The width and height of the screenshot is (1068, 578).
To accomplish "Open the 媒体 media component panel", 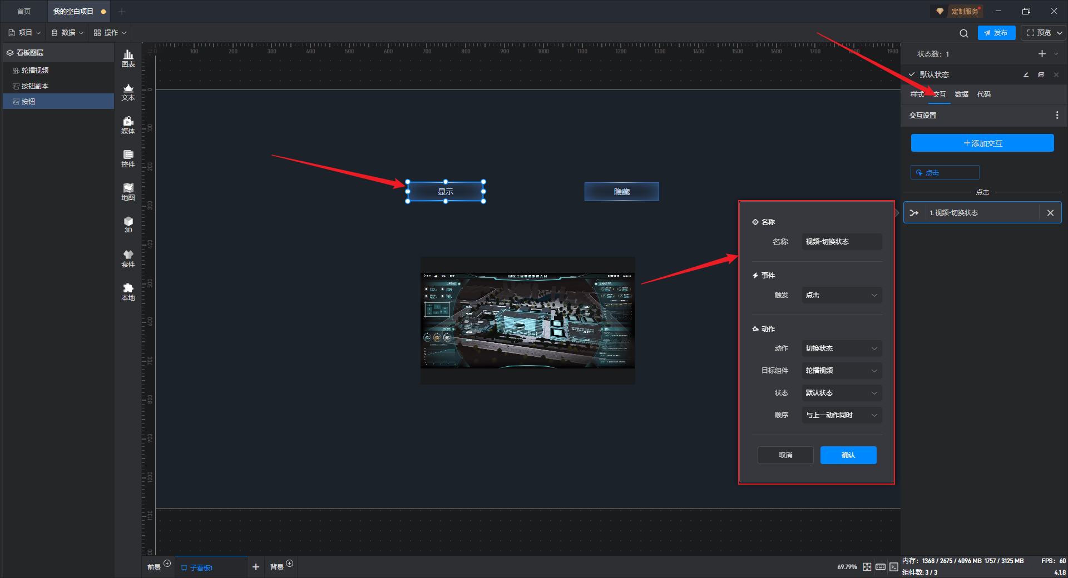I will (x=128, y=125).
